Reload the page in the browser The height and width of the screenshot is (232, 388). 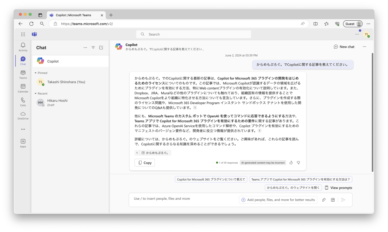(31, 24)
